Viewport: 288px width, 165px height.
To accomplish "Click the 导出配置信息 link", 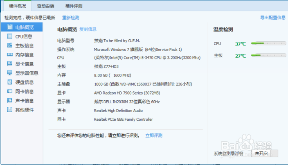I will pyautogui.click(x=273, y=18).
